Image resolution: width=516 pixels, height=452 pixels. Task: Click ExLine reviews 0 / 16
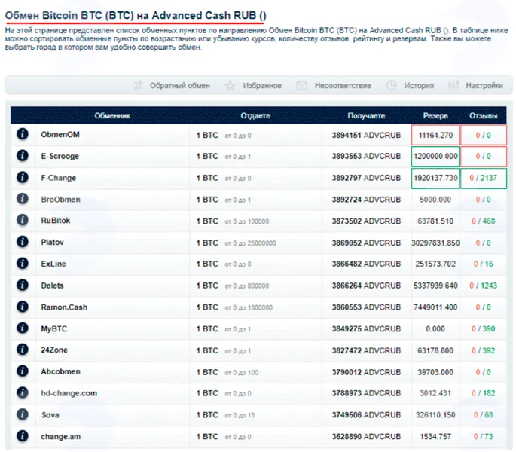483,264
